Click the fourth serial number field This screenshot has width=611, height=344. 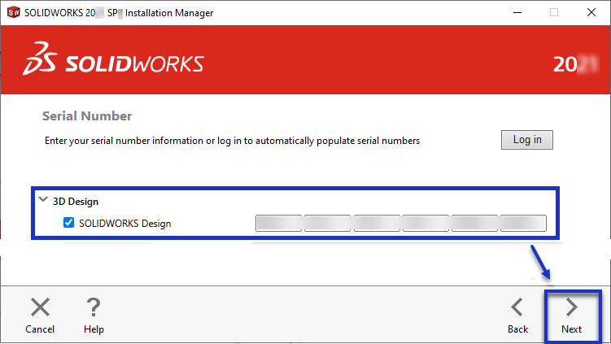click(x=426, y=223)
